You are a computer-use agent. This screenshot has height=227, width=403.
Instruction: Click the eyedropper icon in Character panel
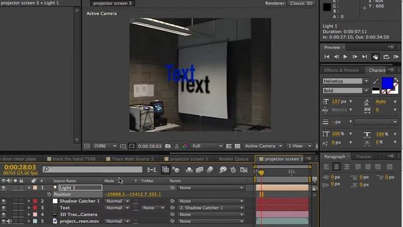375,81
